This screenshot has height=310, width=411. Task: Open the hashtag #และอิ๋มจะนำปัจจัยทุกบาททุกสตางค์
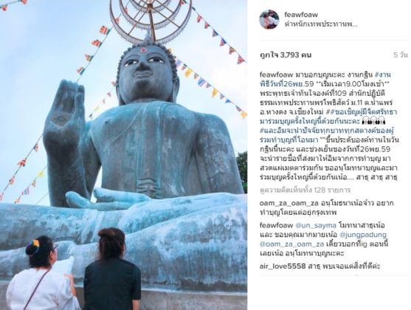click(328, 131)
